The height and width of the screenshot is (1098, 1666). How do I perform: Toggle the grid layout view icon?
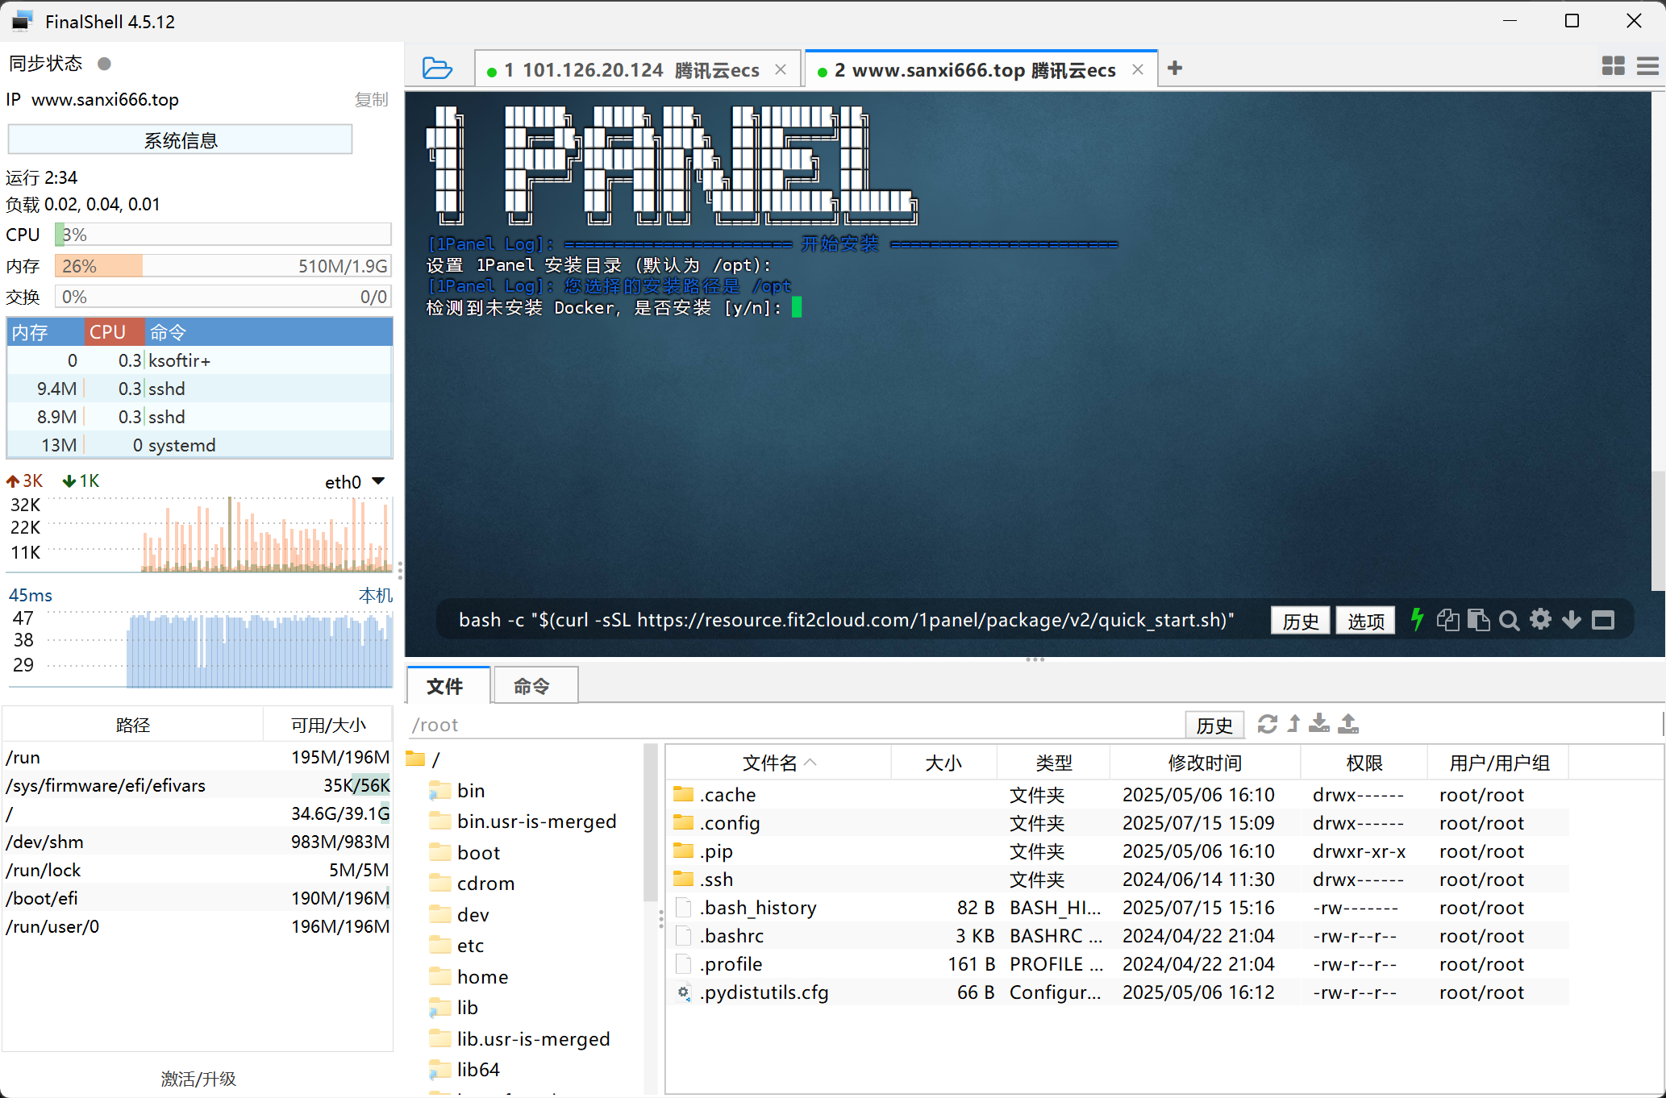(1613, 66)
